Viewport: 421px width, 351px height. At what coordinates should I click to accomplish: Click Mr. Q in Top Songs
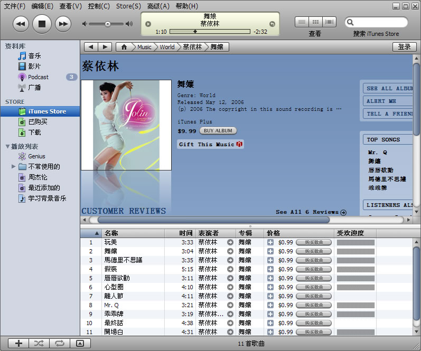coord(377,153)
